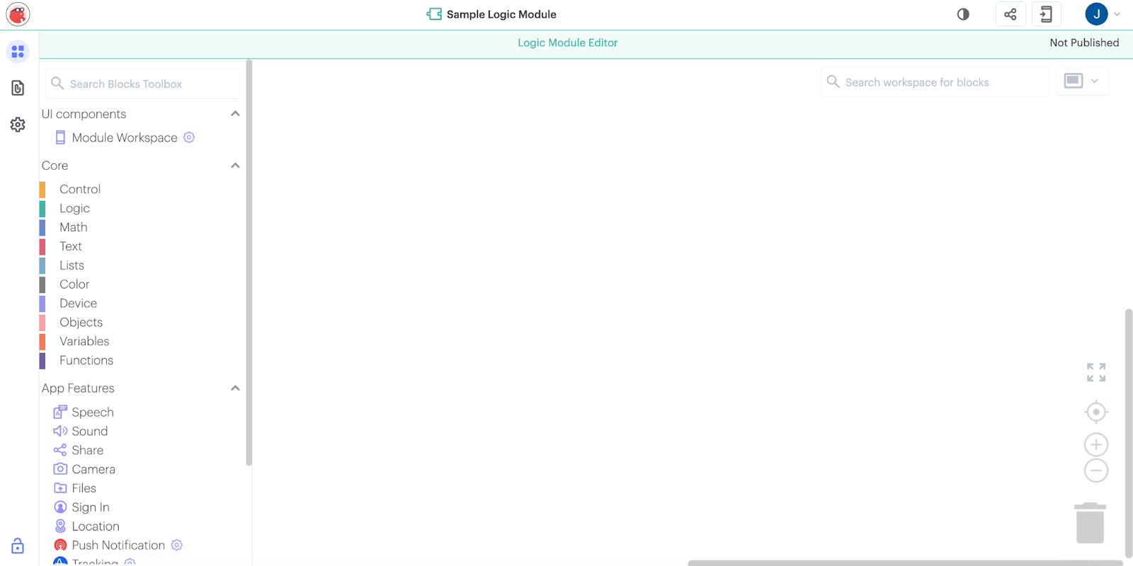Screen dimensions: 1133x566
Task: Select Module Workspace item
Action: (x=125, y=137)
